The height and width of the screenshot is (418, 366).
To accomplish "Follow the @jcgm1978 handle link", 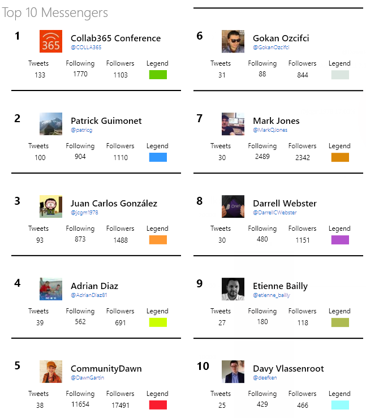I will 84,213.
